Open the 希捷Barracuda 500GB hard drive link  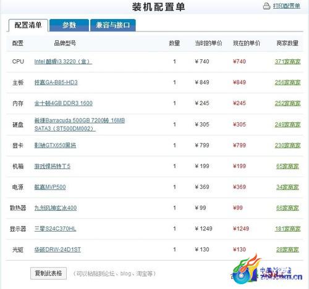80,125
